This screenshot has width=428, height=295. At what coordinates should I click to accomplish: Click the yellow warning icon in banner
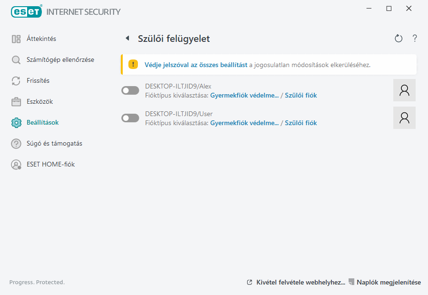[x=133, y=65]
